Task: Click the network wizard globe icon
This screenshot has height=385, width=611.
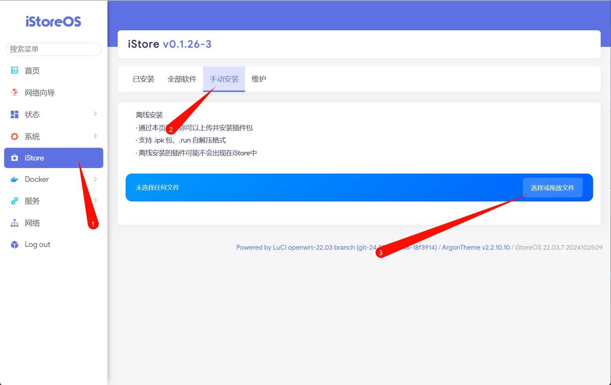Action: click(x=14, y=92)
